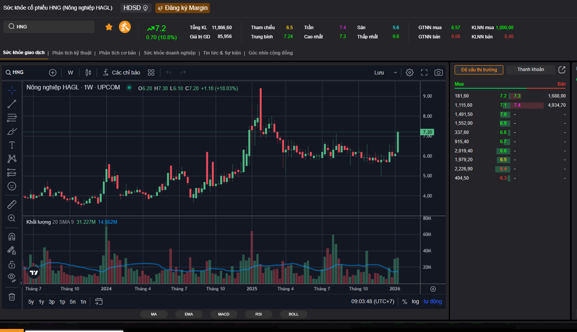Click the HNG symbol search in chart toolbar
This screenshot has height=332, width=577.
point(15,73)
